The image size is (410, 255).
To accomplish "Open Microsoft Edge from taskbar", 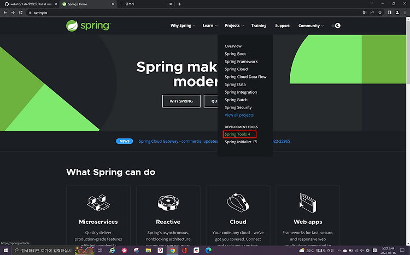I will click(208, 250).
